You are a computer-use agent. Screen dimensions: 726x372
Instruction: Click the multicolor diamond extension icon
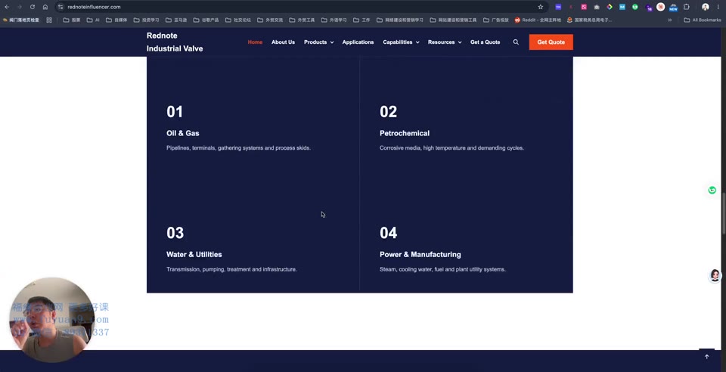pyautogui.click(x=610, y=7)
